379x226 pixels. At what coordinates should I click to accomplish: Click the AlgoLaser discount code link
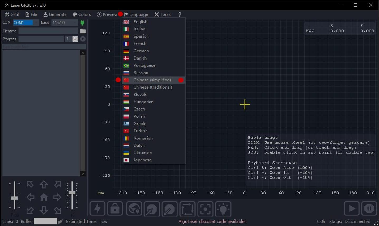coord(212,222)
